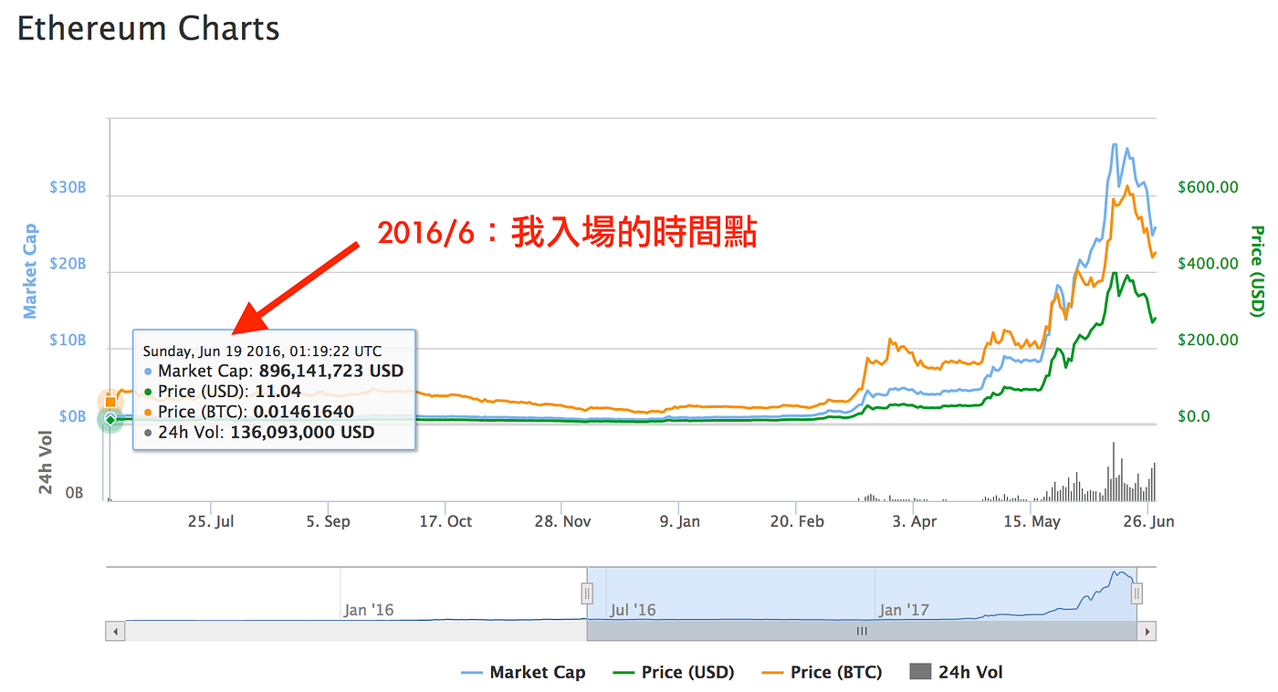Click the Jan '17 navigator label
Viewport: 1278px width, 692px height.
904,610
